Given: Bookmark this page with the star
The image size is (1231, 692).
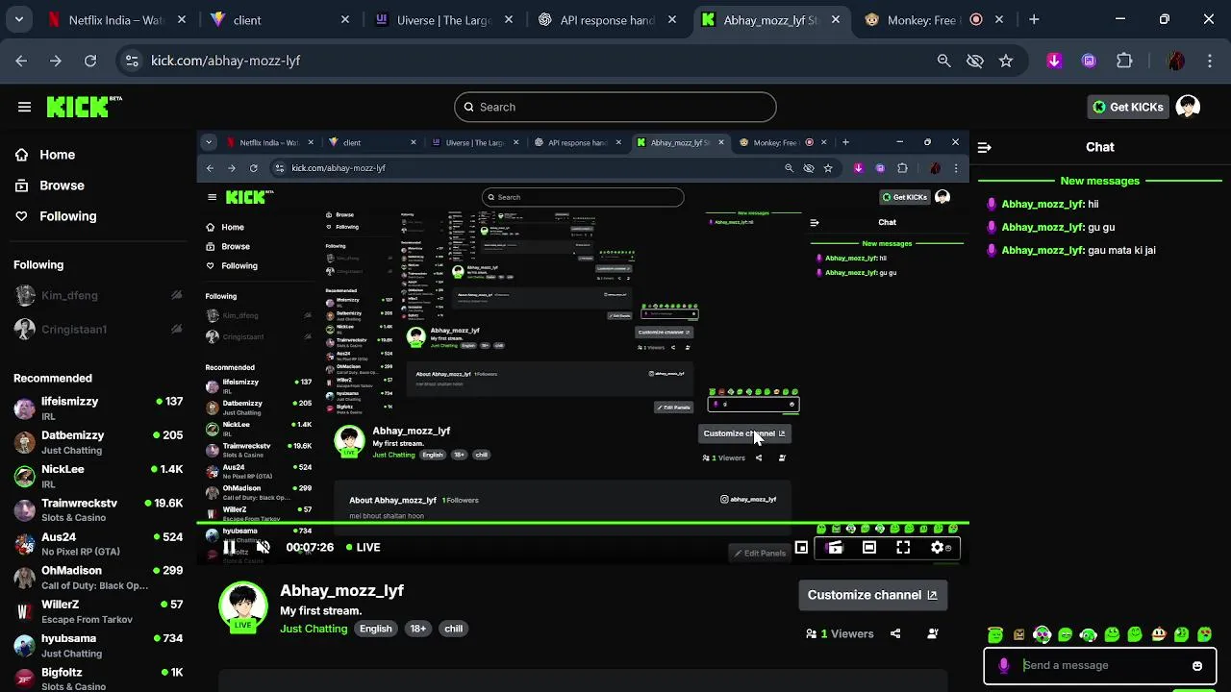Looking at the screenshot, I should click(1006, 61).
